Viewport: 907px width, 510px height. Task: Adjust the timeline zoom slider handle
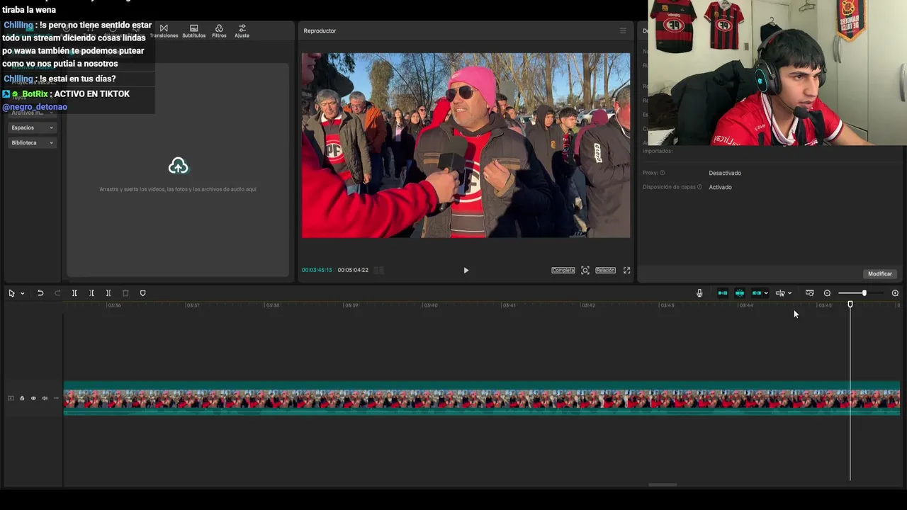864,293
